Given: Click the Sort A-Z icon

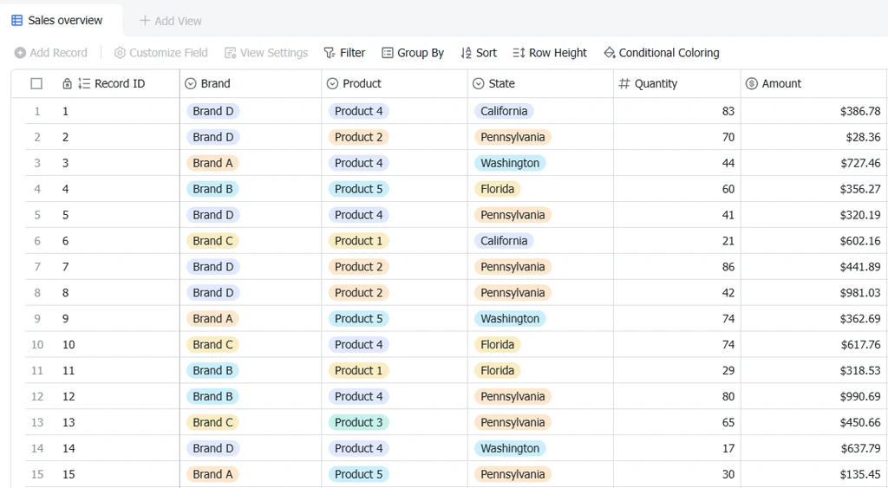Looking at the screenshot, I should [466, 53].
